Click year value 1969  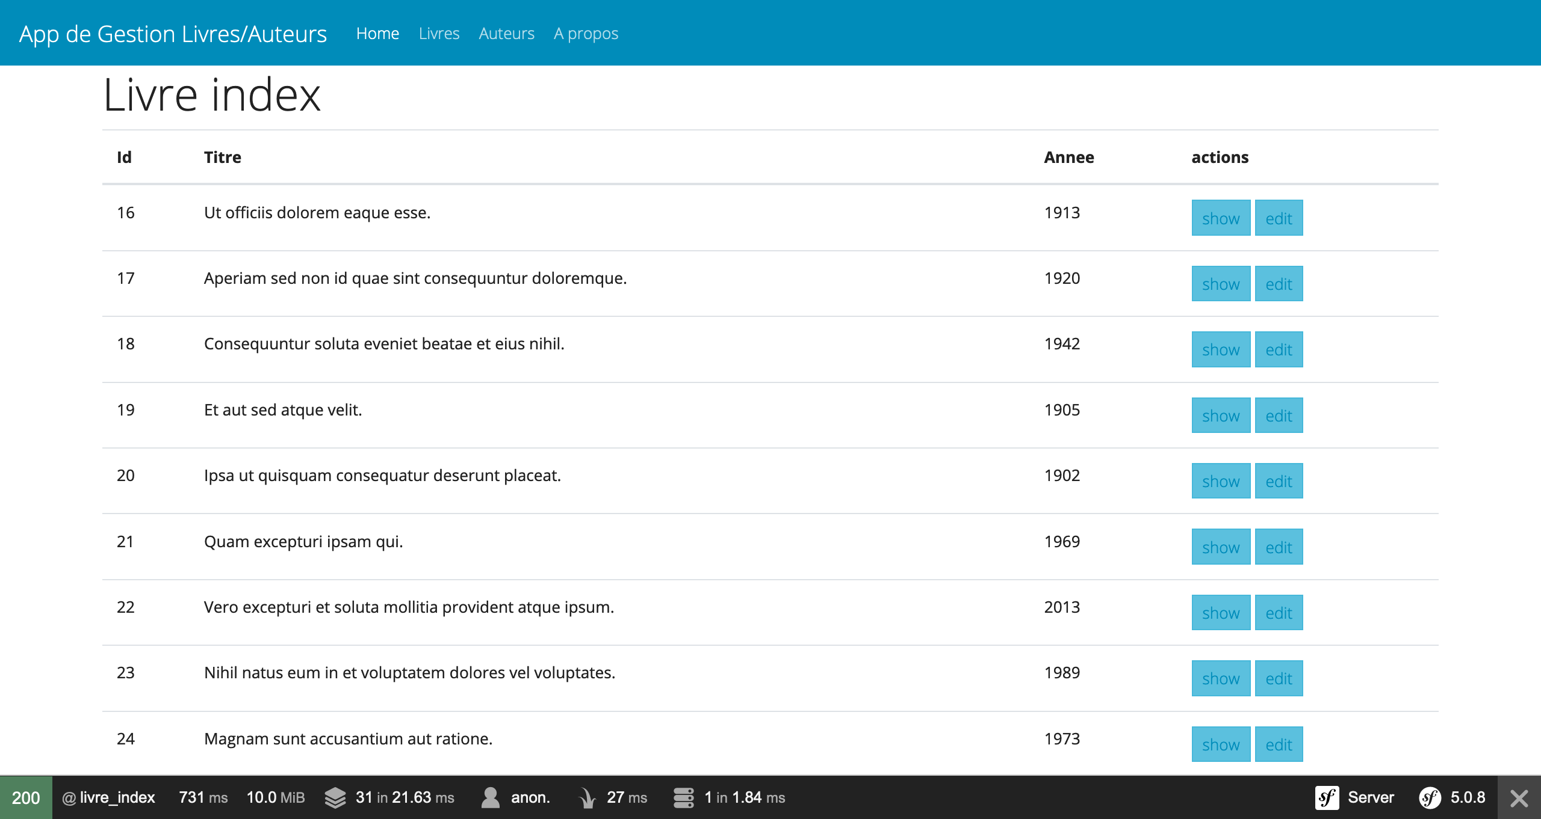[1062, 542]
